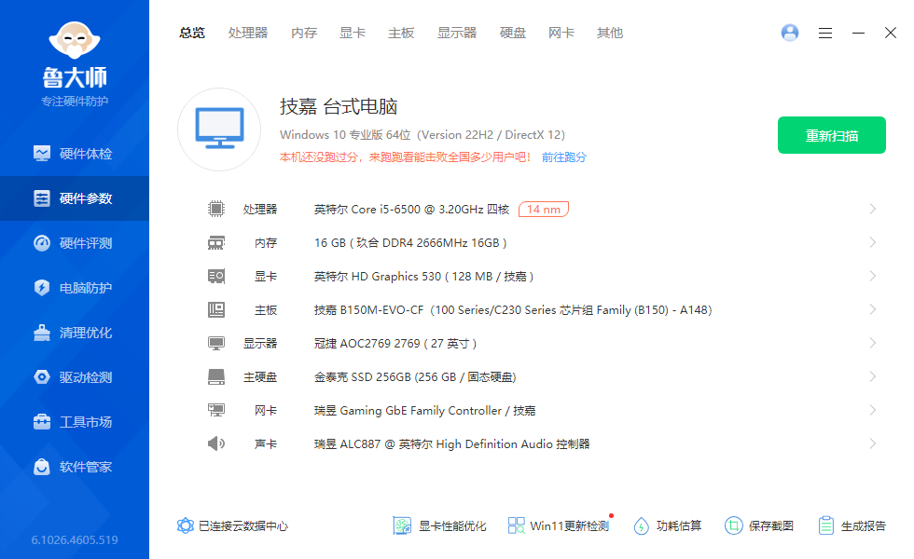Click 瑞昱 ALC887 audio controller text

[451, 443]
